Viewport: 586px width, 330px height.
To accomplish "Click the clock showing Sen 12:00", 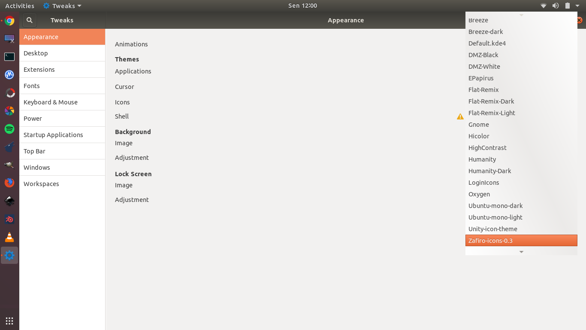I will click(302, 6).
